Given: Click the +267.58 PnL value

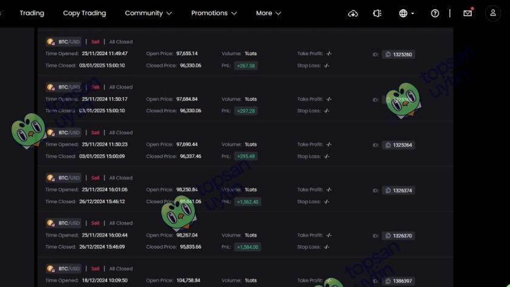Looking at the screenshot, I should click(246, 66).
